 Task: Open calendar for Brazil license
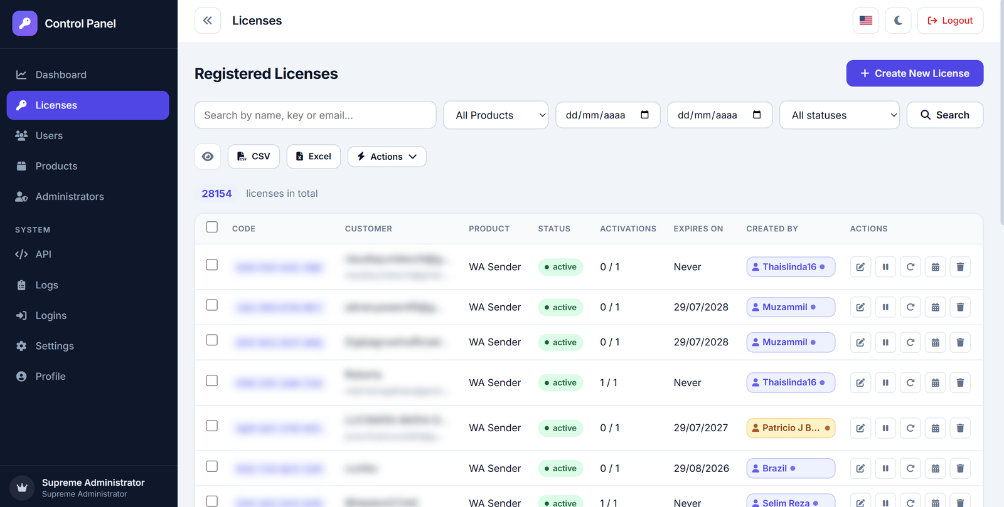click(x=936, y=468)
